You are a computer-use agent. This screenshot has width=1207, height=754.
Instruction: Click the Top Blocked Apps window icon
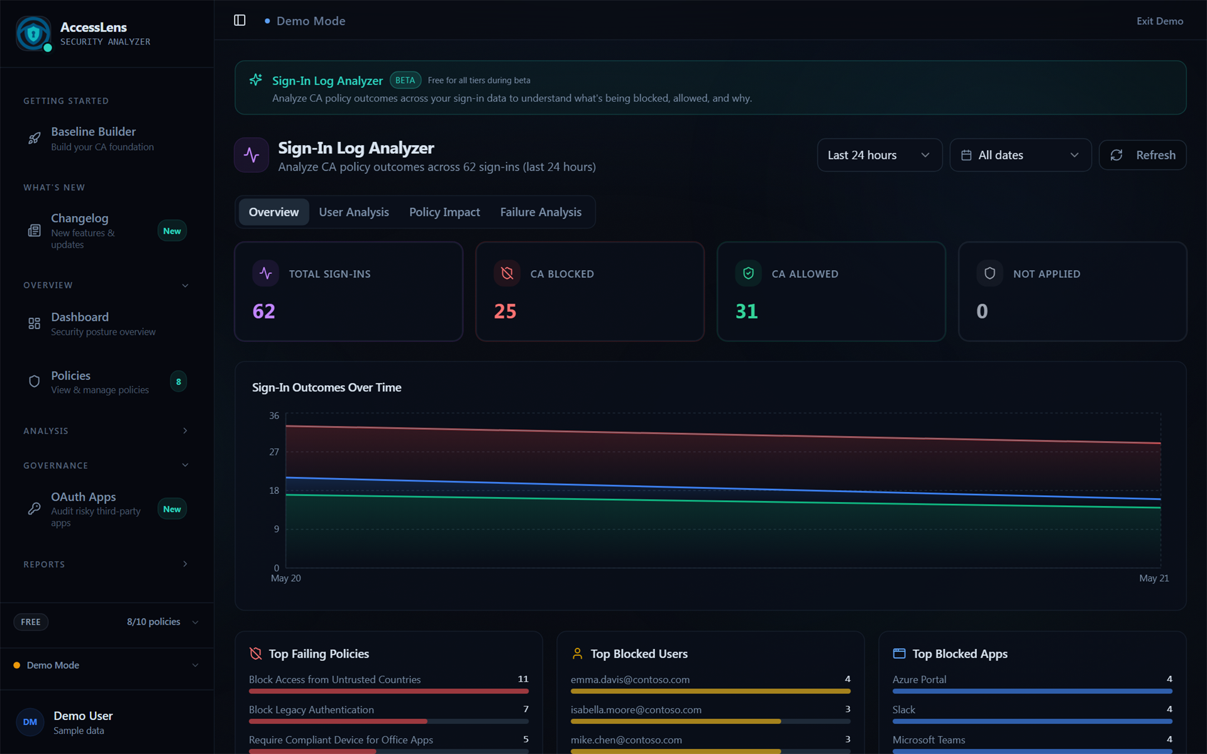(x=900, y=653)
